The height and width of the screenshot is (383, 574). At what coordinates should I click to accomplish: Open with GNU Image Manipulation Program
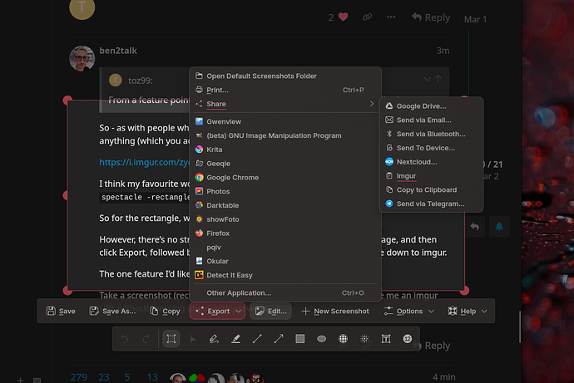click(x=285, y=135)
